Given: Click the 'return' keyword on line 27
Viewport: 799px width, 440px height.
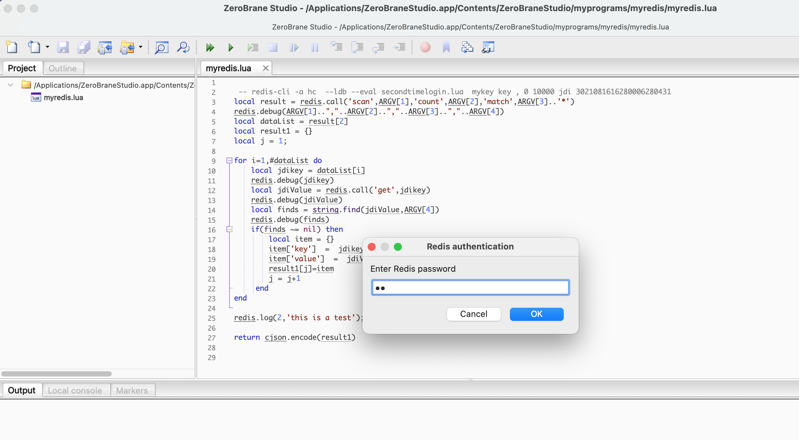Looking at the screenshot, I should (x=247, y=337).
